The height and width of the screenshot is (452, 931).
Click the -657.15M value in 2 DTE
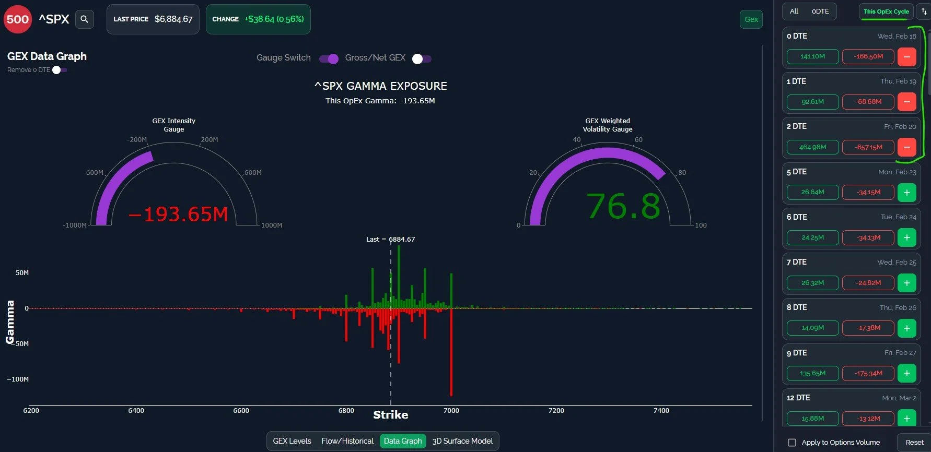(868, 147)
